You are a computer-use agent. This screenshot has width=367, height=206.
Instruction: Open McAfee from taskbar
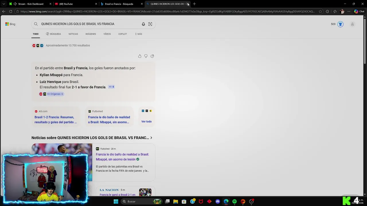[201, 201]
